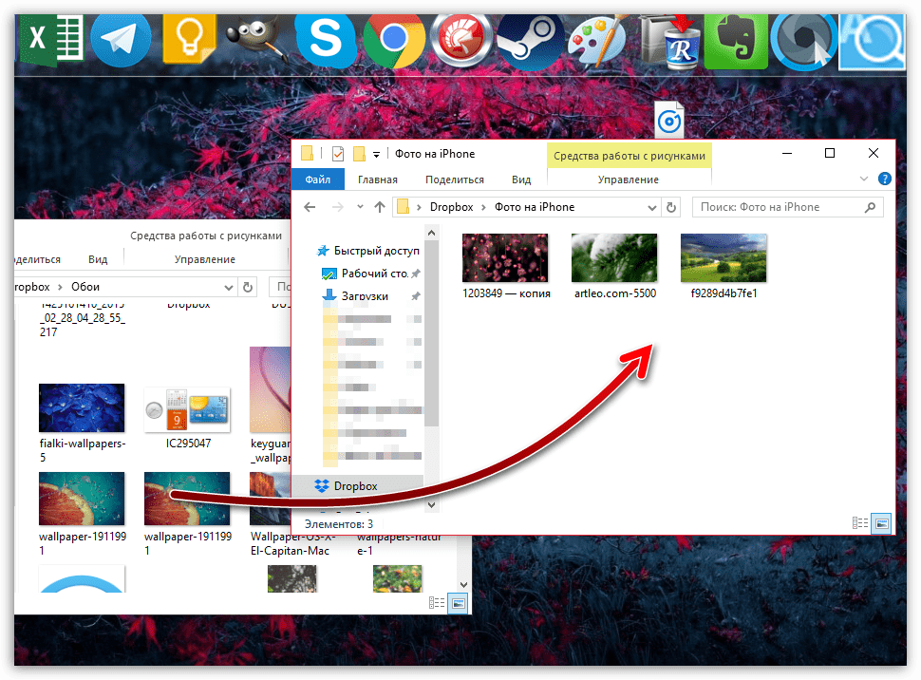Switch to details view in the Обои window

[x=438, y=602]
